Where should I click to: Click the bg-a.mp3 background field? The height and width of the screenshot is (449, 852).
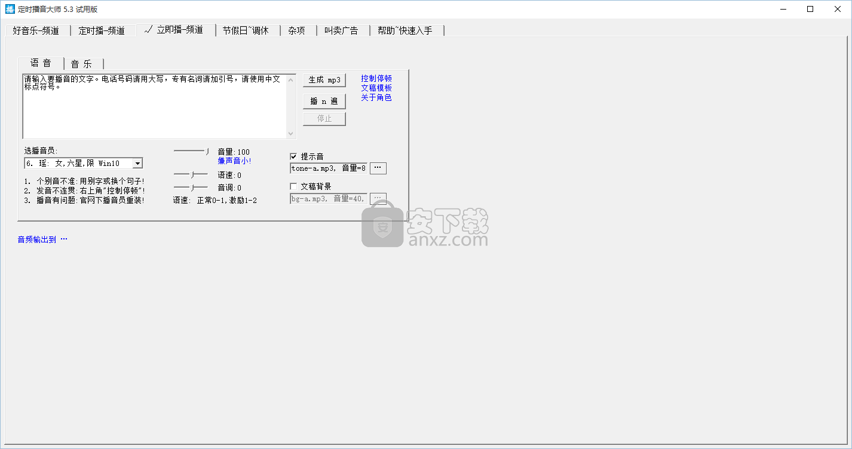coord(329,198)
